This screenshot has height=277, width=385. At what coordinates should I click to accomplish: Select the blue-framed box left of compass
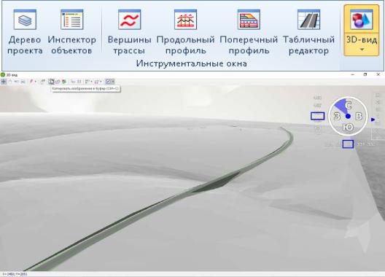pos(317,116)
